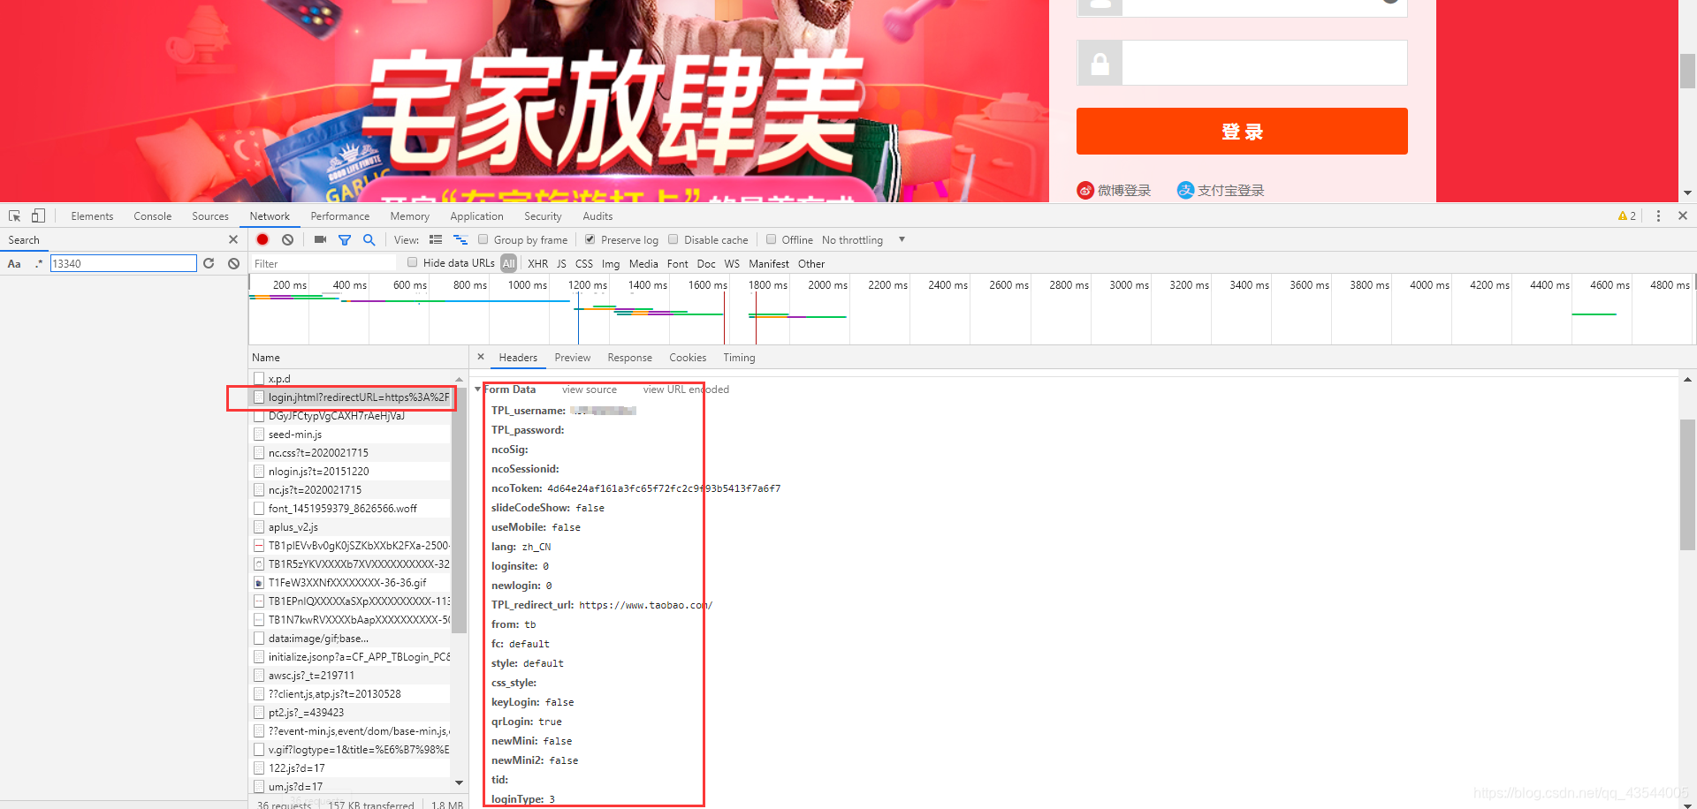Click view source link in Form Data
The image size is (1697, 809).
[x=590, y=389]
